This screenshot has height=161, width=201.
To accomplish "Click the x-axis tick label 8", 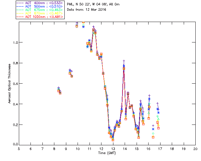I will (x=54, y=149).
